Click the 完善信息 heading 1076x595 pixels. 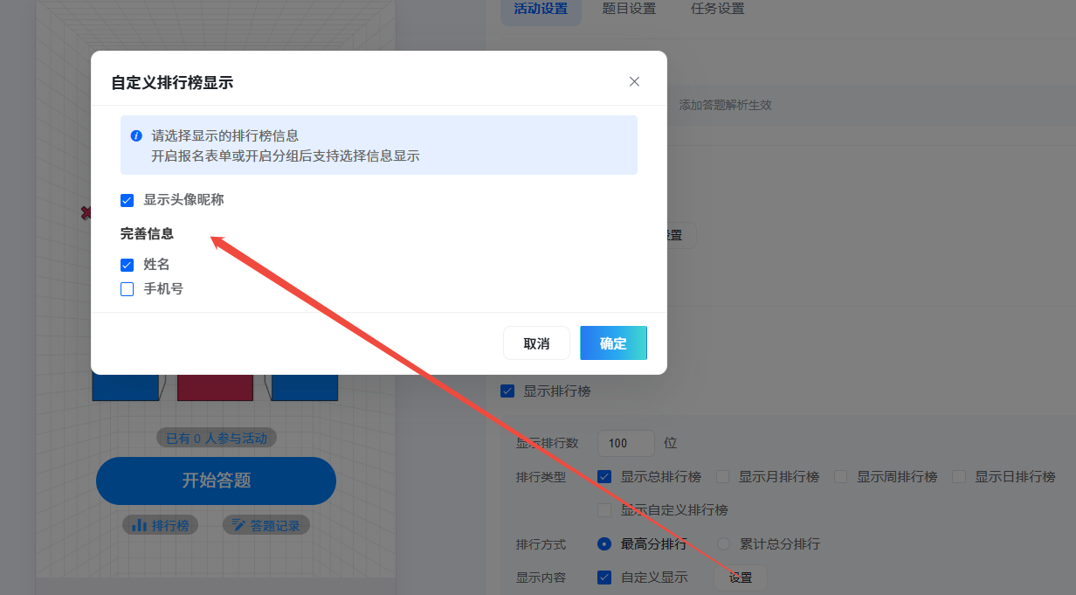pos(147,233)
